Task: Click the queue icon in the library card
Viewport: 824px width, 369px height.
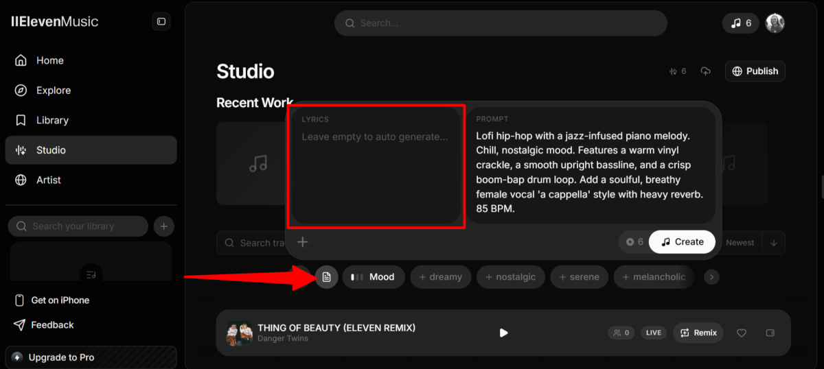Action: coord(91,274)
